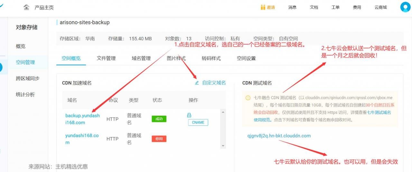412x172 pixels.
Task: Click the CDN 加速域名 heading
Action: pyautogui.click(x=77, y=83)
